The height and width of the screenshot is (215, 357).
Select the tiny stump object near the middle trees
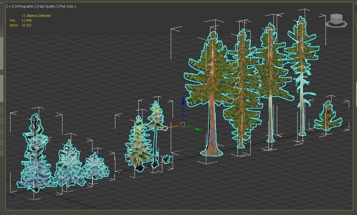(x=166, y=159)
